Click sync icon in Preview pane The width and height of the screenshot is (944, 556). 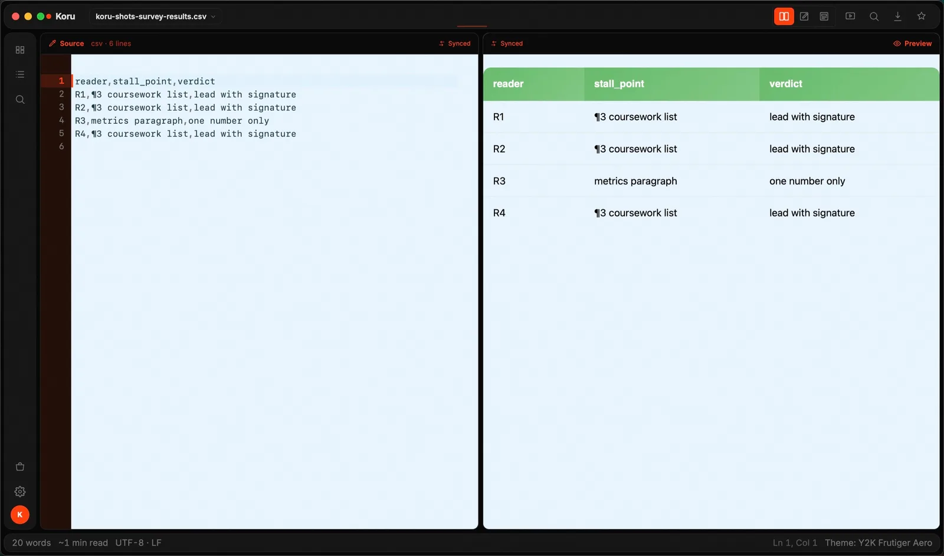tap(494, 44)
